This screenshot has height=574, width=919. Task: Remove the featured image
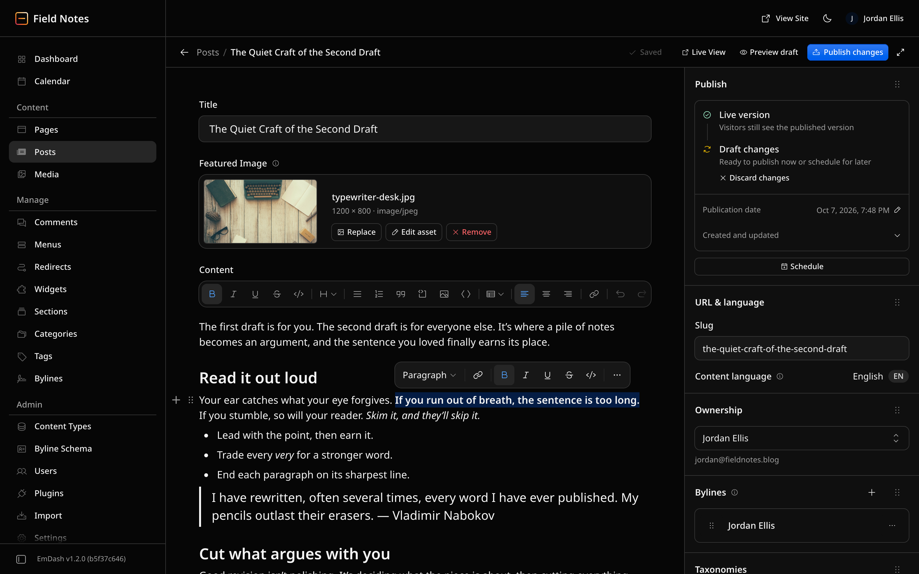point(472,232)
